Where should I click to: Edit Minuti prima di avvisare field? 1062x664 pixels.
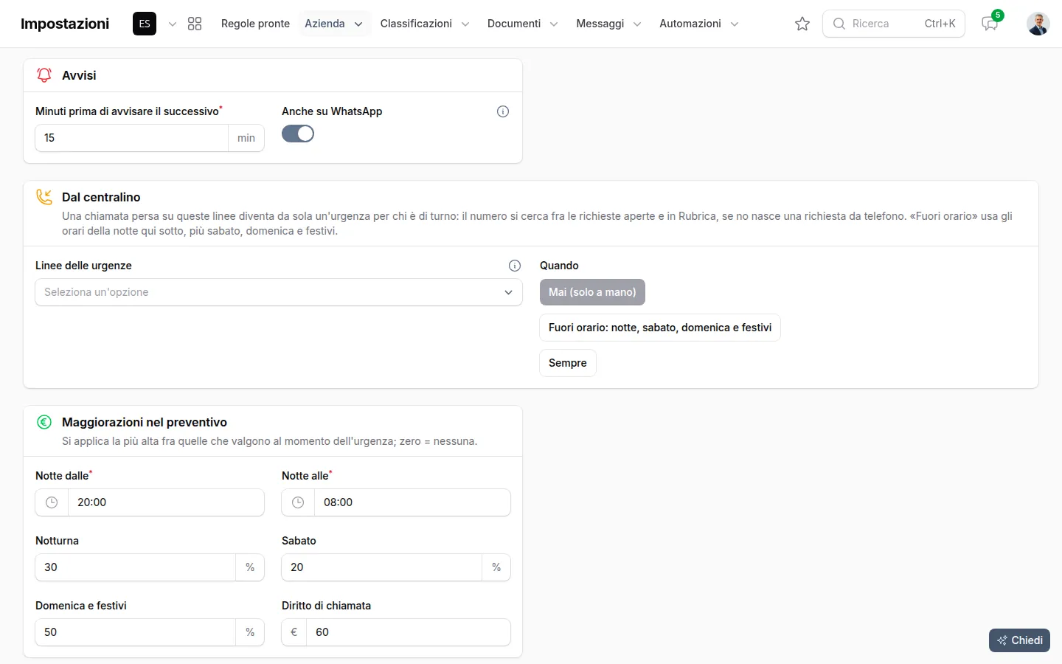(132, 138)
